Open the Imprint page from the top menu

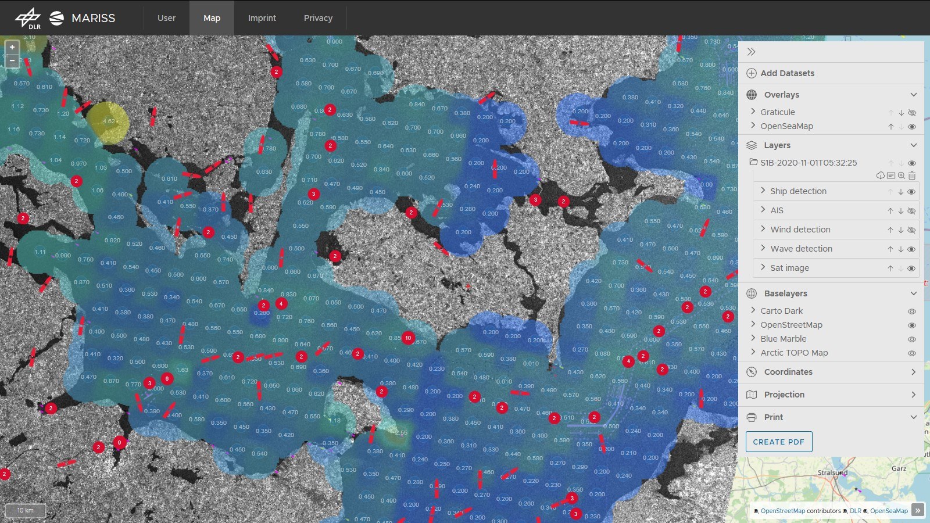pyautogui.click(x=262, y=18)
